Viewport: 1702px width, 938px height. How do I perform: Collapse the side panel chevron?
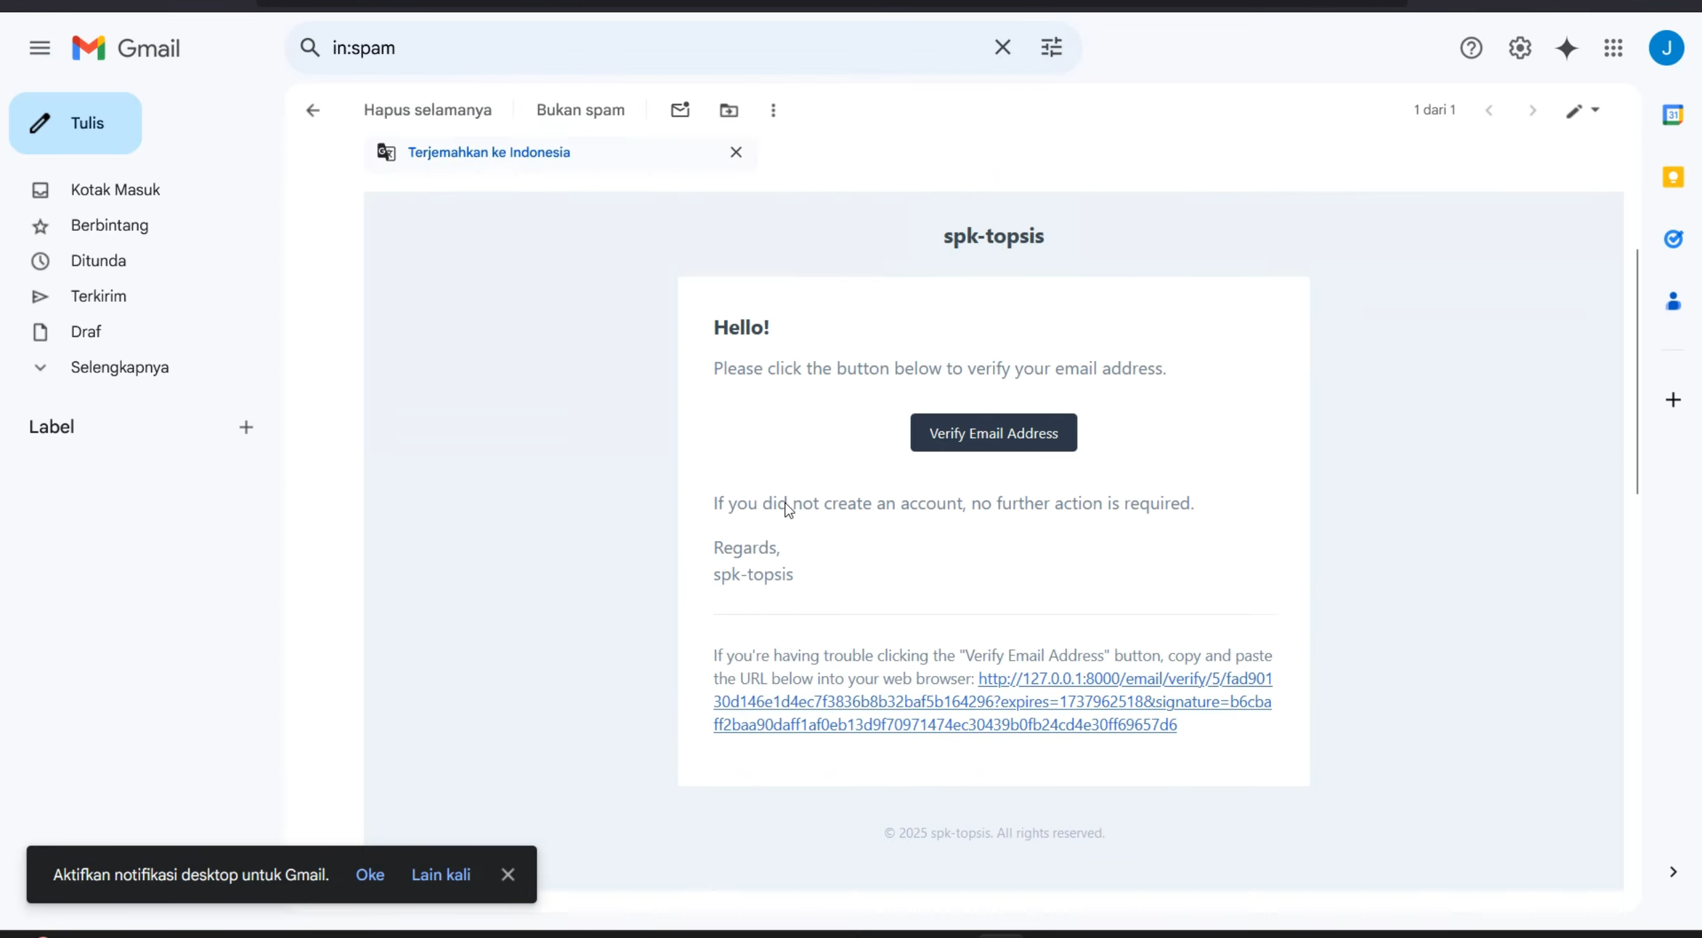(1673, 872)
